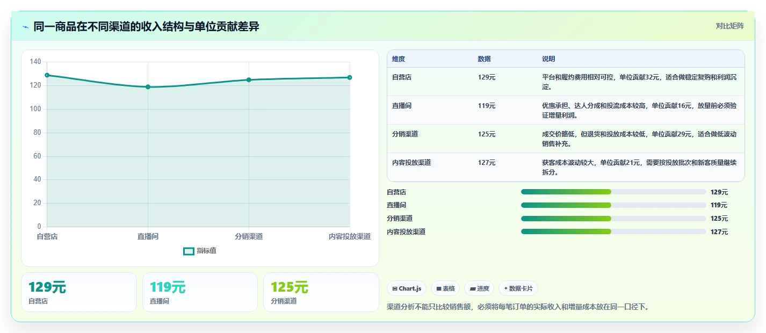This screenshot has height=333, width=766.
Task: Open the 125元 分销渠道 data card
Action: pos(321,292)
